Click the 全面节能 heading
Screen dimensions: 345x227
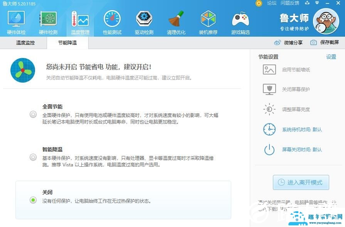click(x=52, y=107)
